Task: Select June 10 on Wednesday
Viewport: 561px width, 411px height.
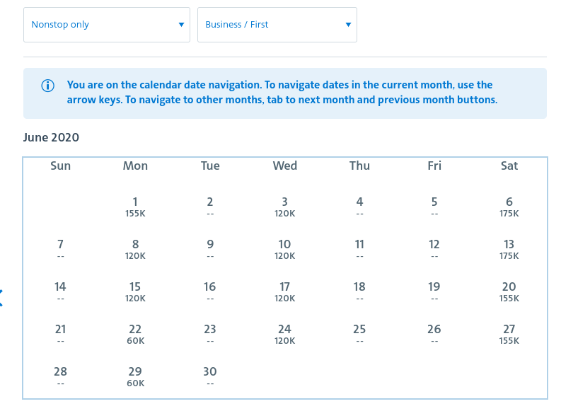Action: point(285,249)
